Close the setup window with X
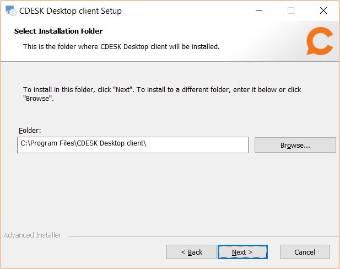This screenshot has height=269, width=340. click(323, 10)
